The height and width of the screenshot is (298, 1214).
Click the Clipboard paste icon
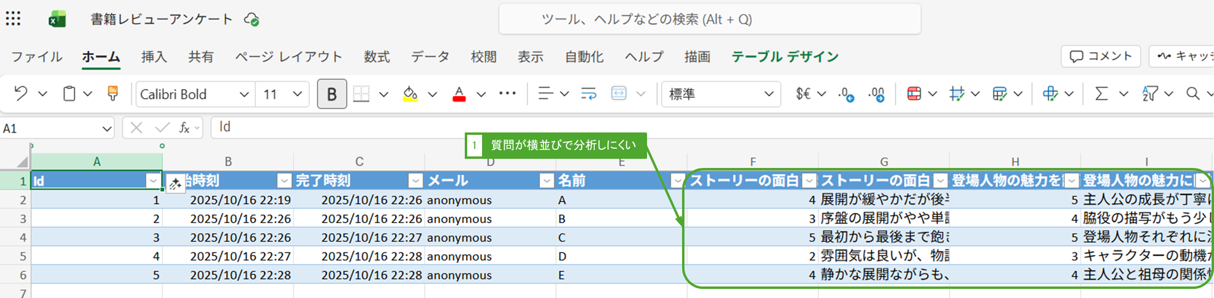pyautogui.click(x=70, y=93)
